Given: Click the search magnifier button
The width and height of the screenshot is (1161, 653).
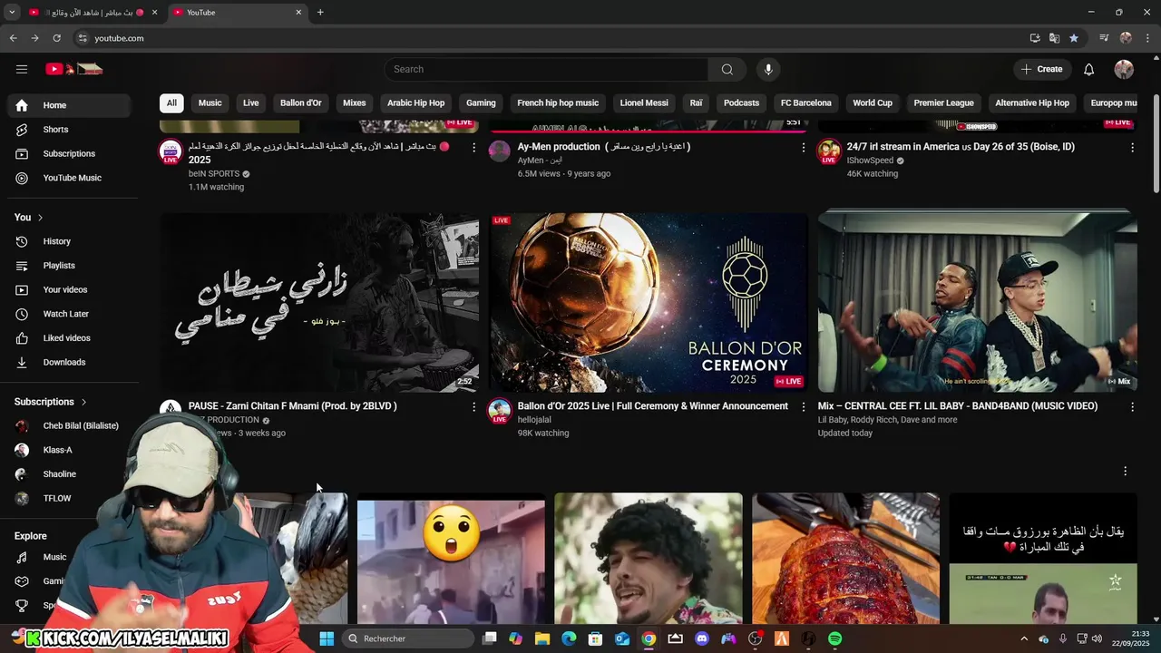Looking at the screenshot, I should click(727, 69).
